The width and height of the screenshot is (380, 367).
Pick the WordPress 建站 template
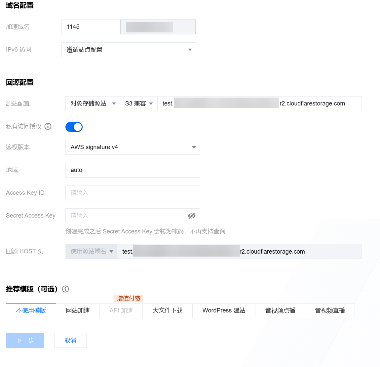pos(224,310)
